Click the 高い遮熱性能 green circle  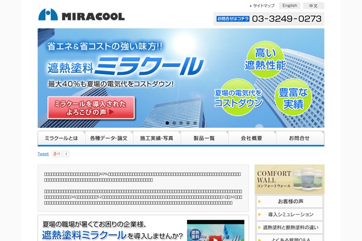pyautogui.click(x=265, y=59)
